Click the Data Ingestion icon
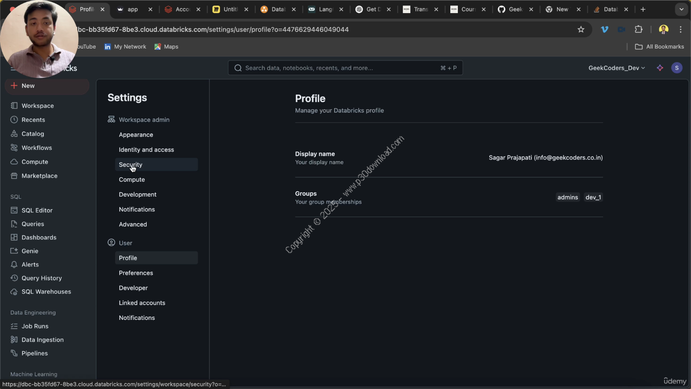 [14, 340]
